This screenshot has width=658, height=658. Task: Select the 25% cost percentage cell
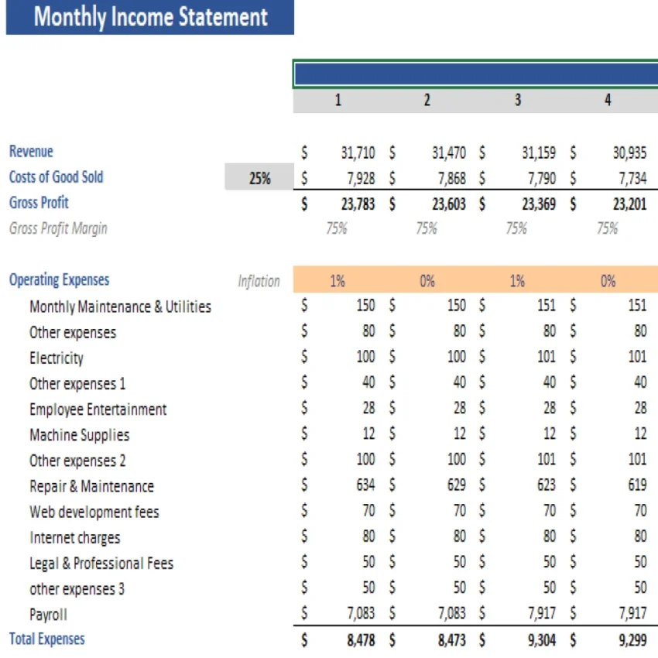(260, 177)
